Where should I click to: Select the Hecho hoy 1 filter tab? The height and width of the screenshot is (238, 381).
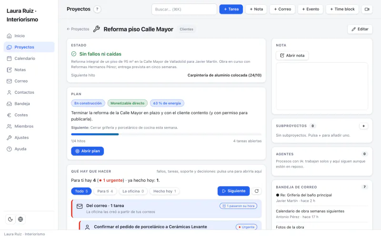[164, 191]
